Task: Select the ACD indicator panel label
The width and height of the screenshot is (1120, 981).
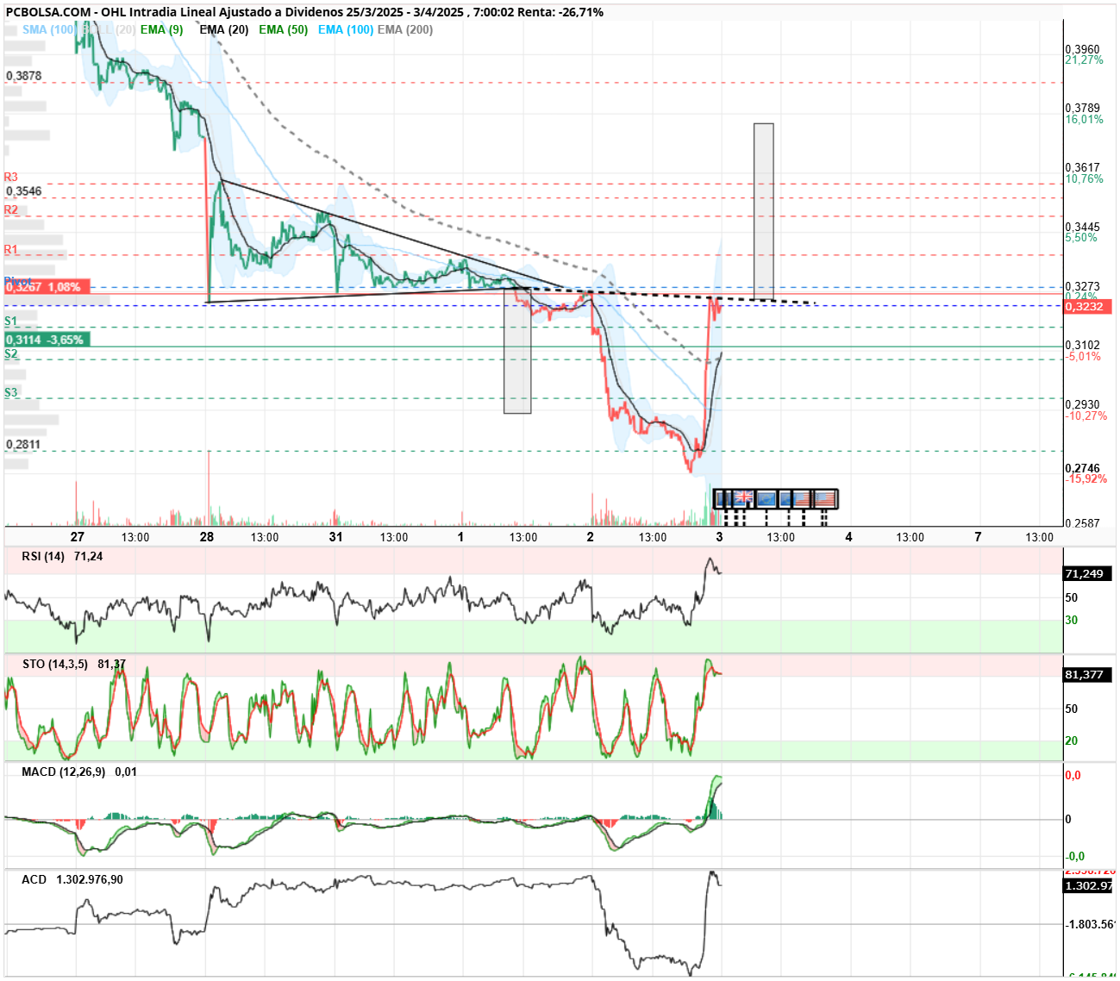Action: pos(34,879)
